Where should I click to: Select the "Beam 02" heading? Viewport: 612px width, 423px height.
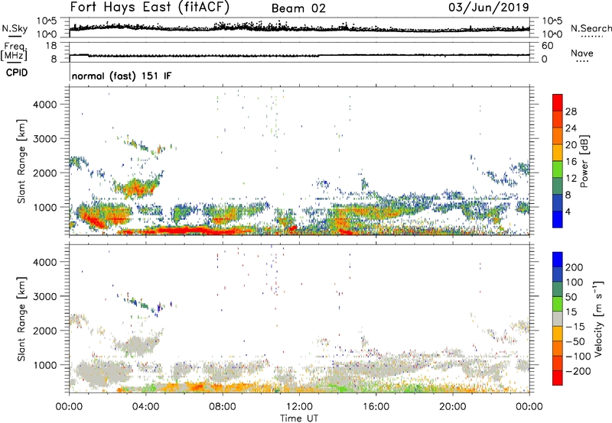tap(298, 8)
